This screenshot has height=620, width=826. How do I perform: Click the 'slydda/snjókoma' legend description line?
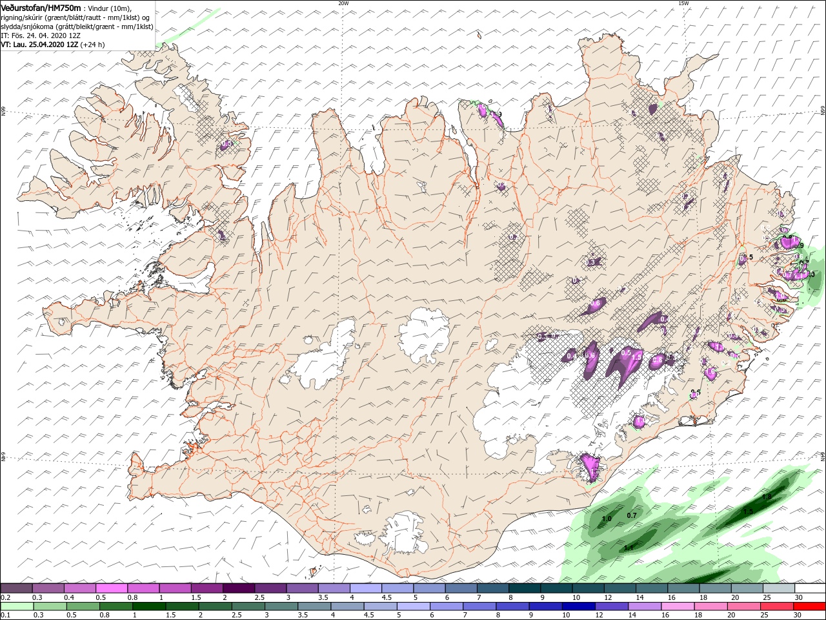(77, 26)
